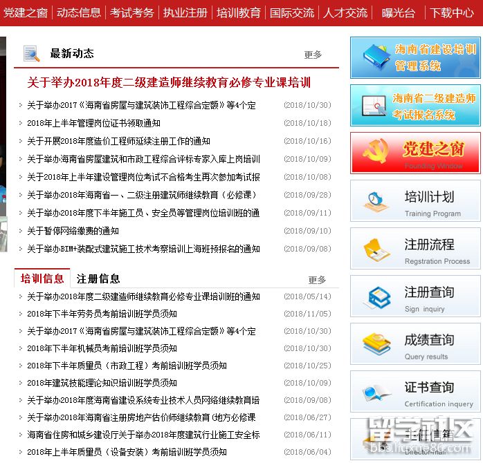483x463 pixels.
Task: Switch to the 培训信息 tab
Action: [x=42, y=278]
